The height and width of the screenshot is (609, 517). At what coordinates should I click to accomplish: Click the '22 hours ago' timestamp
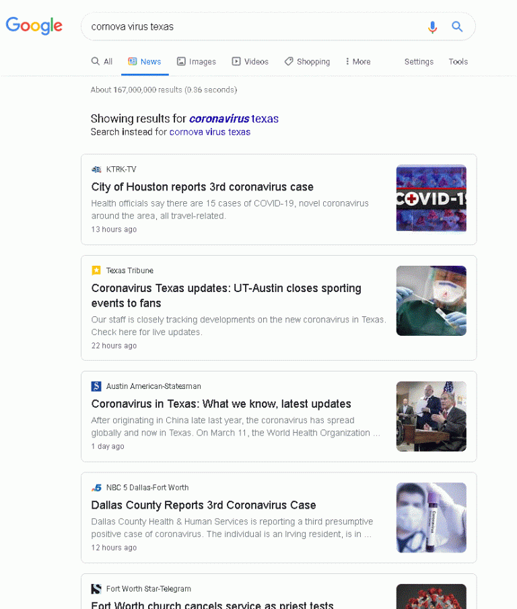[114, 346]
